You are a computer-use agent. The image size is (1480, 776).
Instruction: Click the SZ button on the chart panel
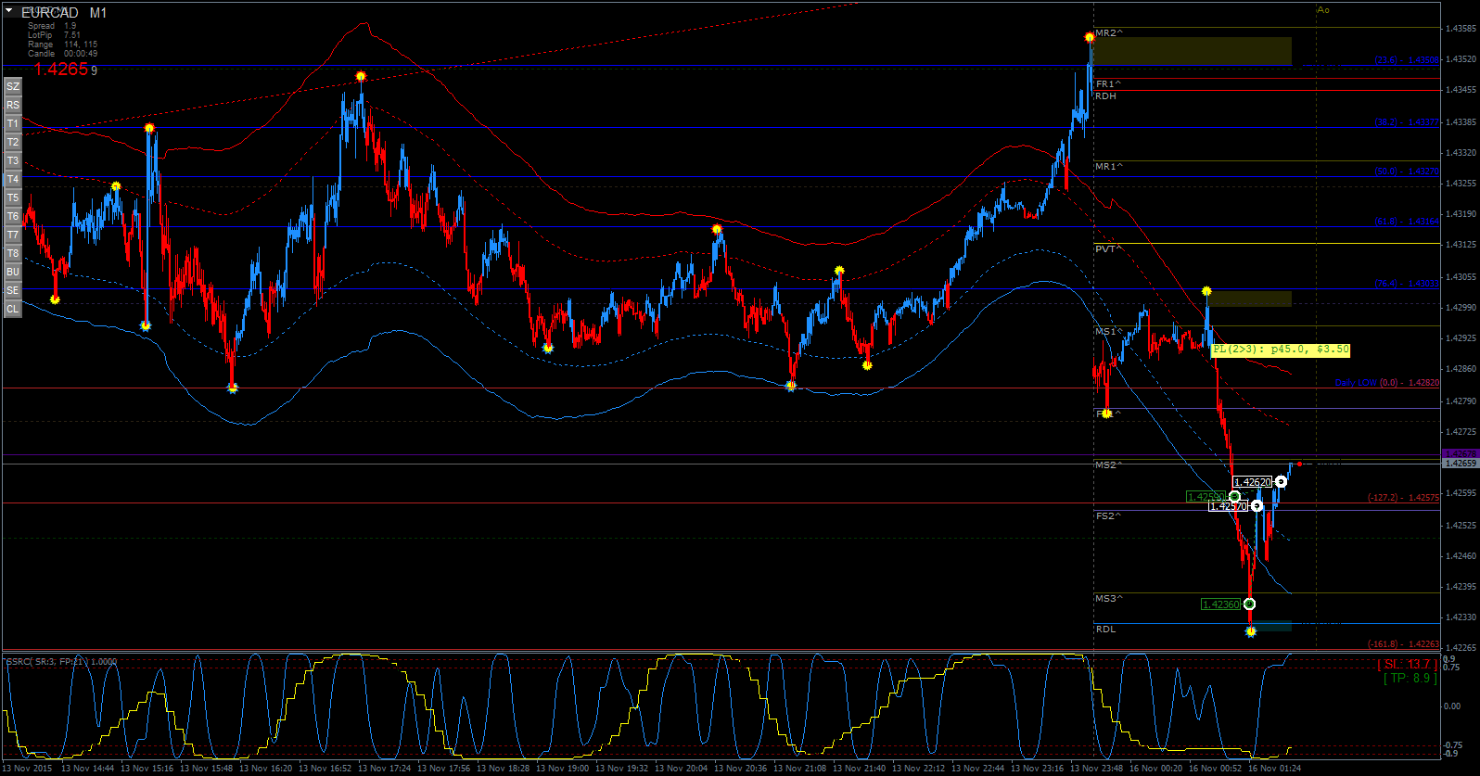(x=13, y=86)
